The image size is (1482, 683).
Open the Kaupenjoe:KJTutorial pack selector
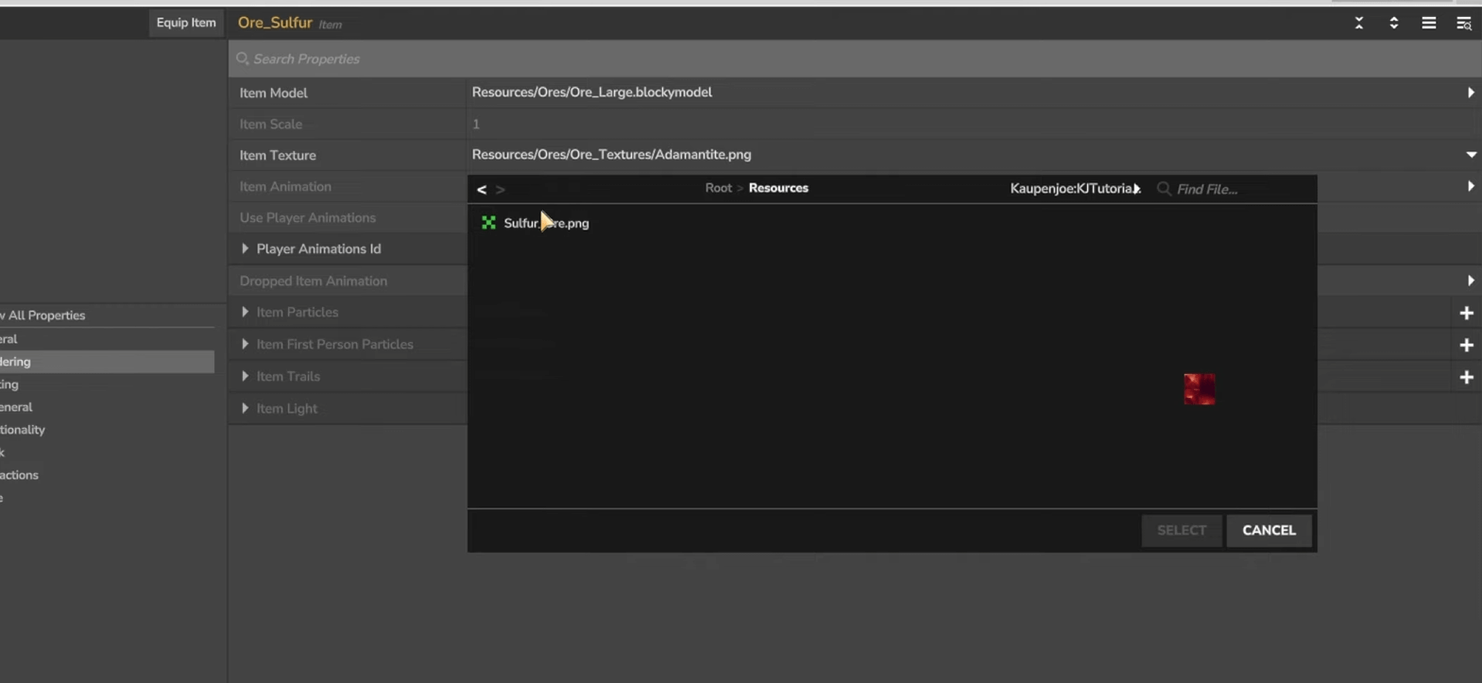1075,189
